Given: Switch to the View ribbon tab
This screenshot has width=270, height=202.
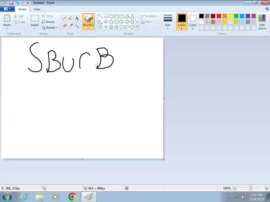Looking at the screenshot, I should pyautogui.click(x=37, y=9).
